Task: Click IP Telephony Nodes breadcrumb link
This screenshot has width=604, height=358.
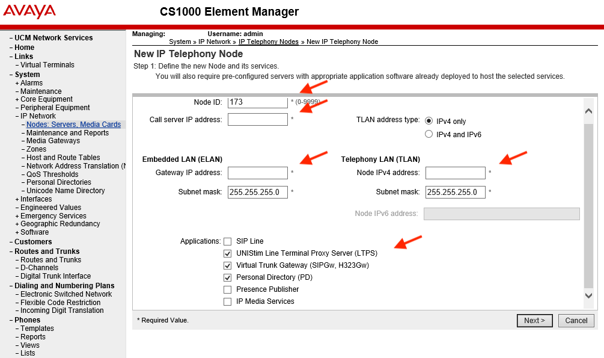Action: pos(269,42)
